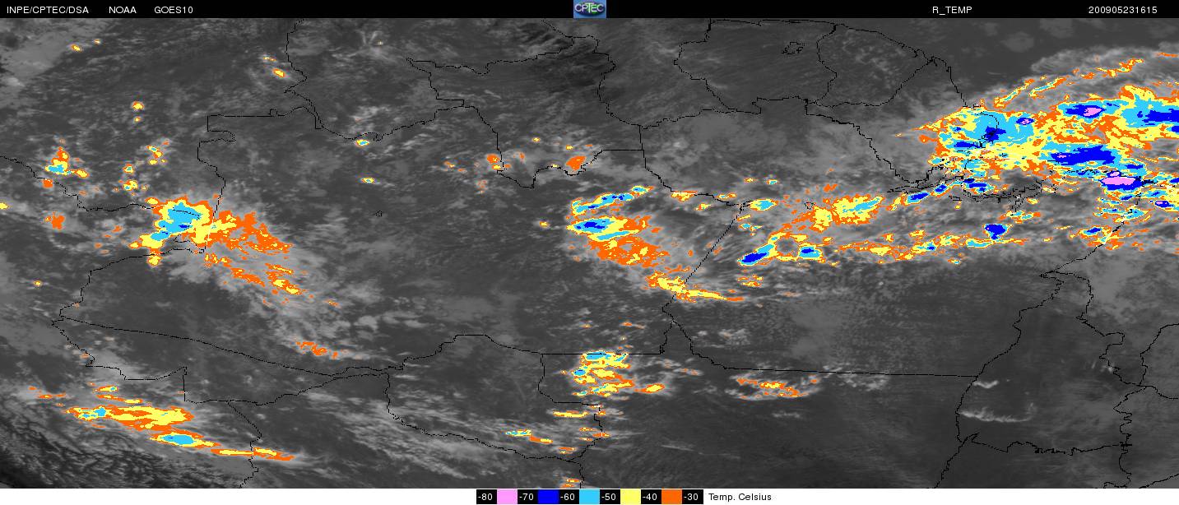Click the 200905231615 timestamp
The width and height of the screenshot is (1179, 505).
pyautogui.click(x=1122, y=10)
